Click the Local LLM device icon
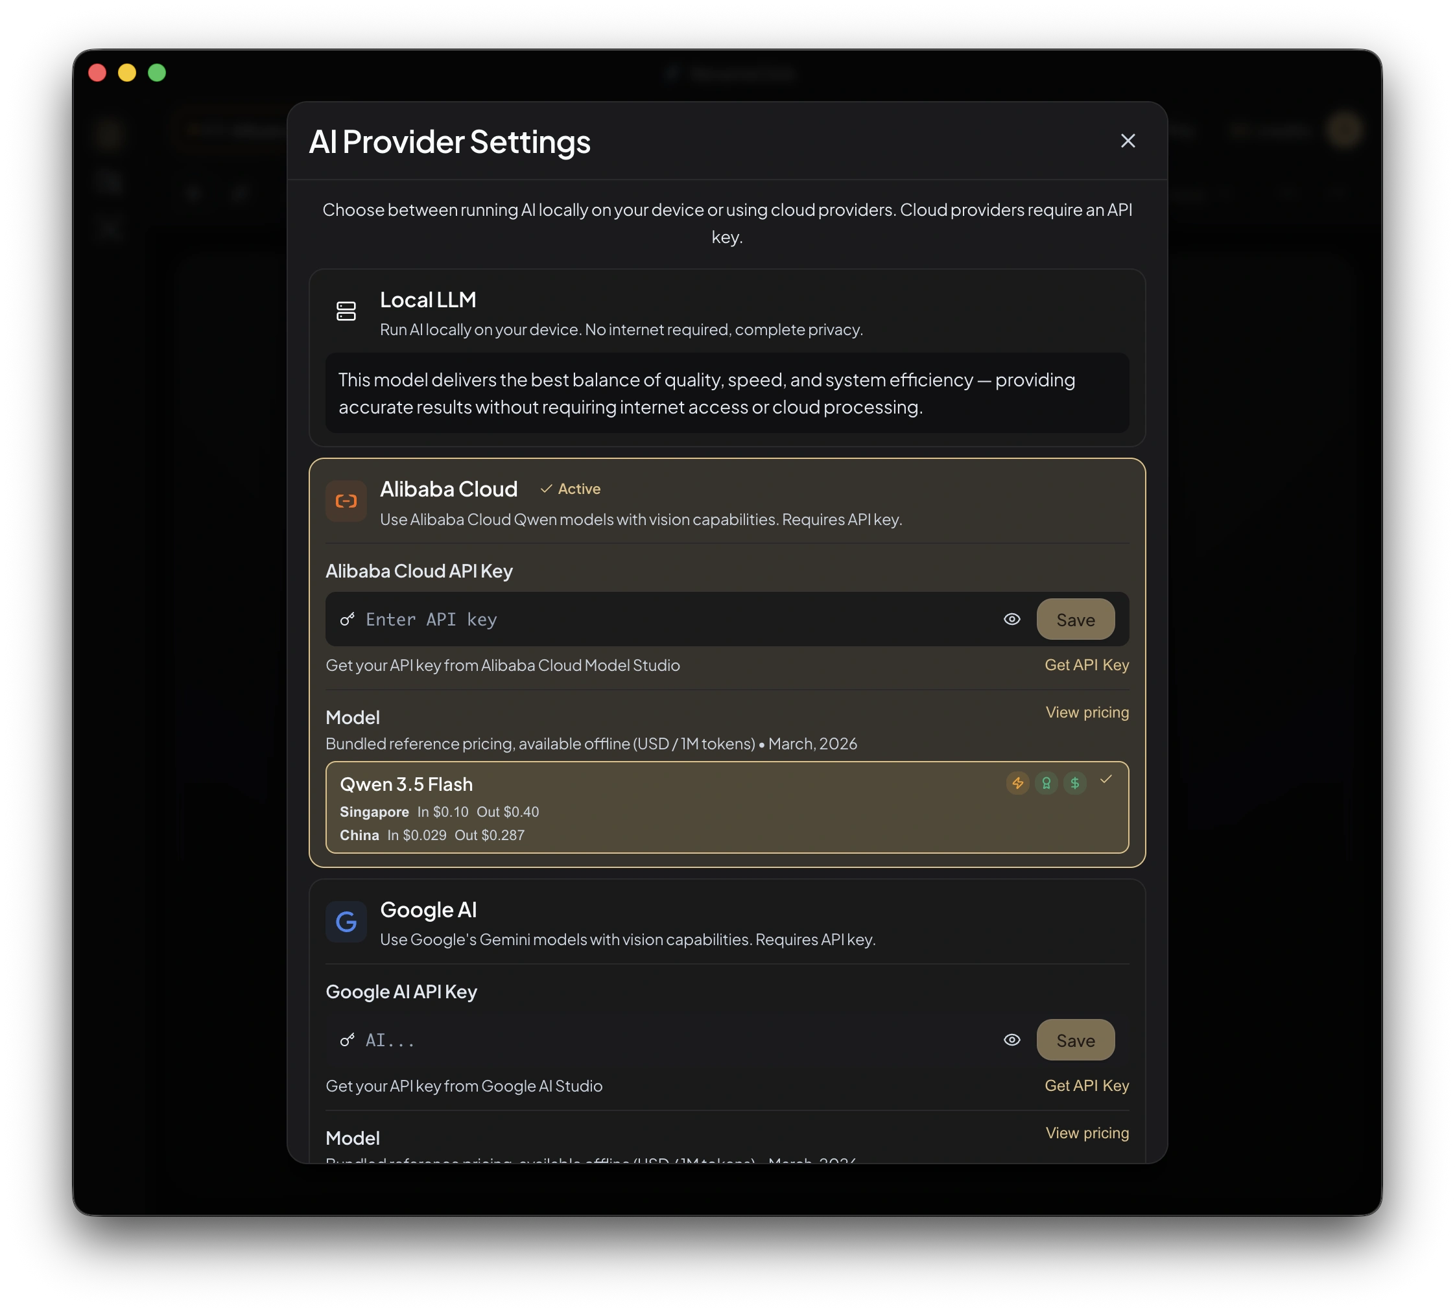This screenshot has height=1312, width=1455. point(347,311)
